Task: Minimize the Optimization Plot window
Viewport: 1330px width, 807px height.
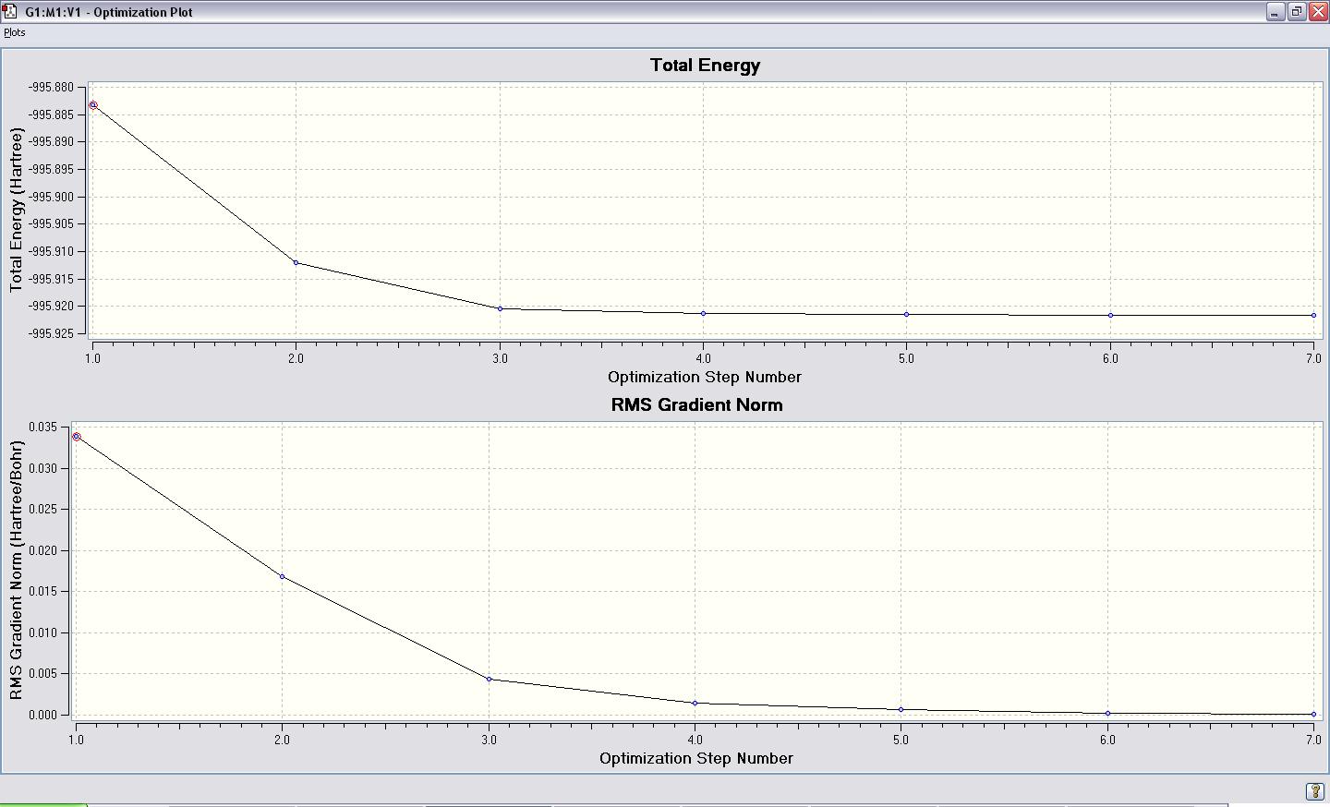Action: coord(1276,12)
